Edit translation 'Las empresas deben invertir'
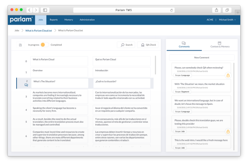Screen dimensions: 249x162 [122, 136]
